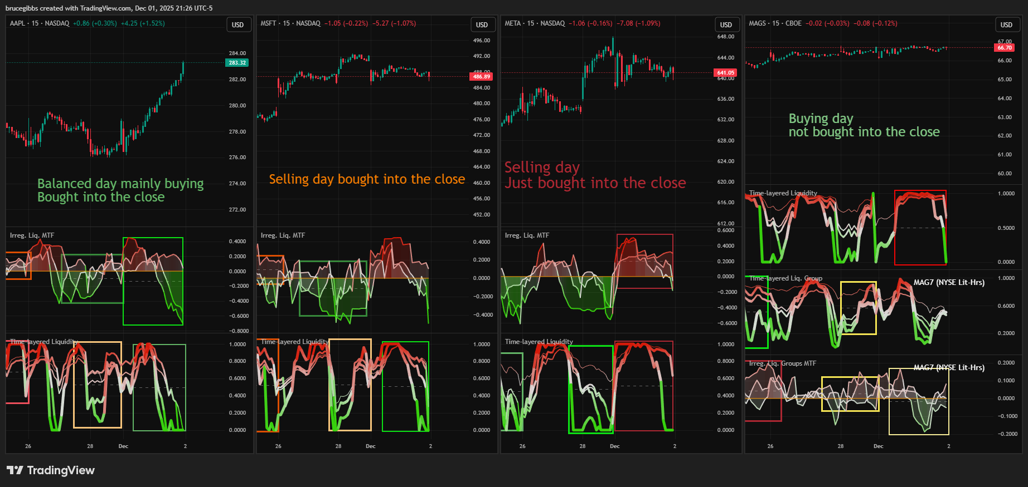Click the TradingView logo icon
1028x487 pixels.
tap(15, 470)
